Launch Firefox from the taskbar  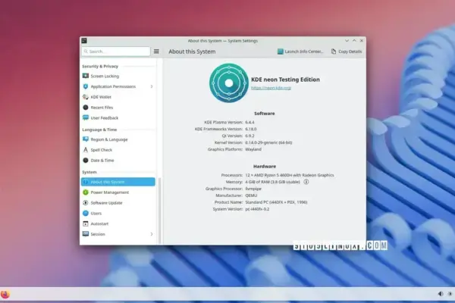[x=5, y=295]
